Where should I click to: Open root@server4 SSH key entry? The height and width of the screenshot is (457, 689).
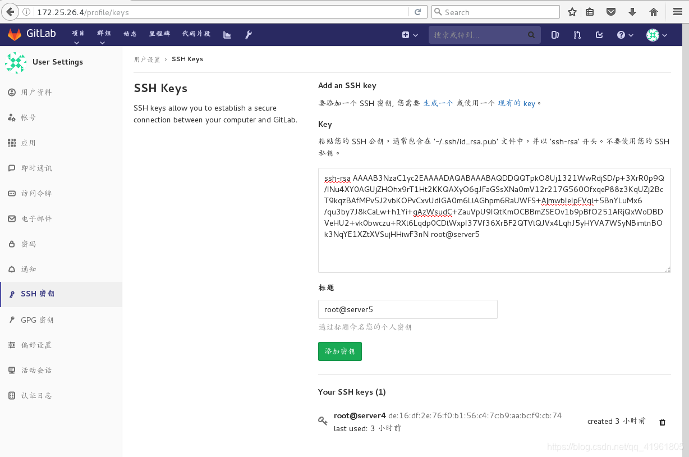coord(360,415)
